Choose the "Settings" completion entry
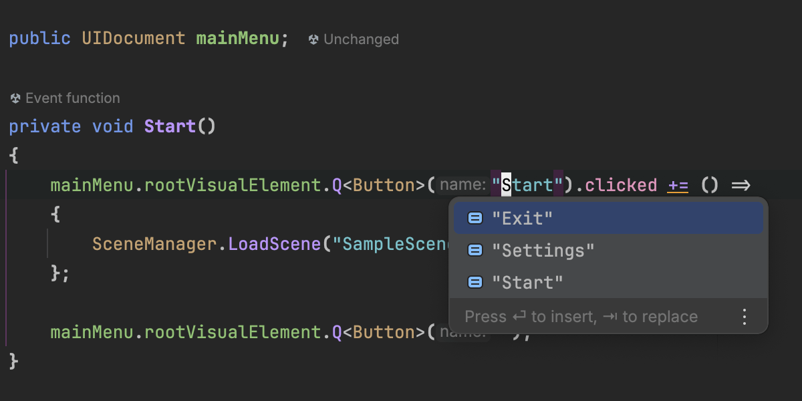The image size is (802, 401). point(543,250)
